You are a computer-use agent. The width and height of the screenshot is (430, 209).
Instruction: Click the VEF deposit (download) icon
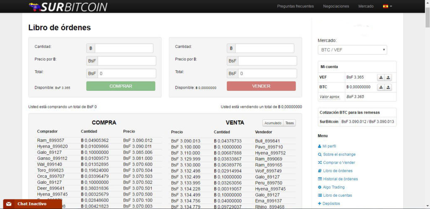380,77
